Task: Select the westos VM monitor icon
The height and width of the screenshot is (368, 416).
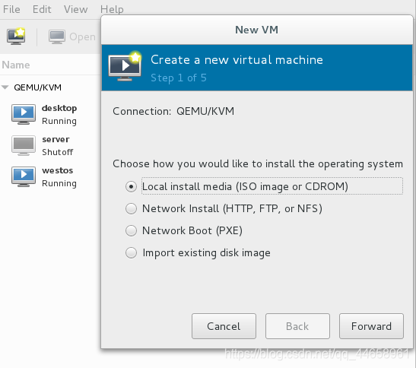Action: coord(24,176)
